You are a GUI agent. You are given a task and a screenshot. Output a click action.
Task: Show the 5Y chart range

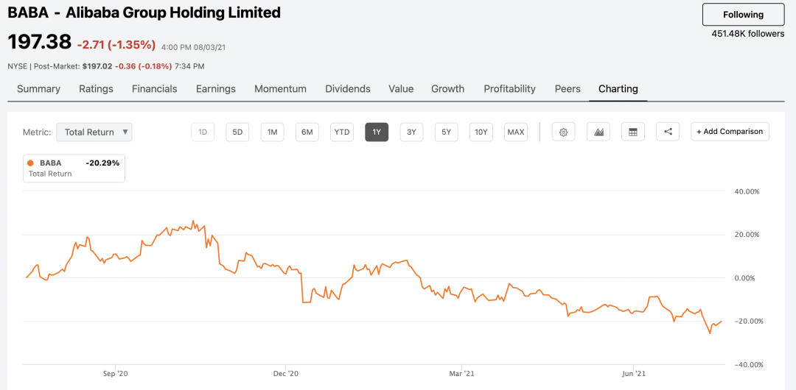446,132
